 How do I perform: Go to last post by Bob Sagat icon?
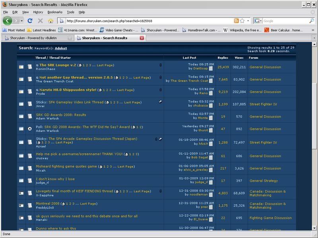pos(211,157)
